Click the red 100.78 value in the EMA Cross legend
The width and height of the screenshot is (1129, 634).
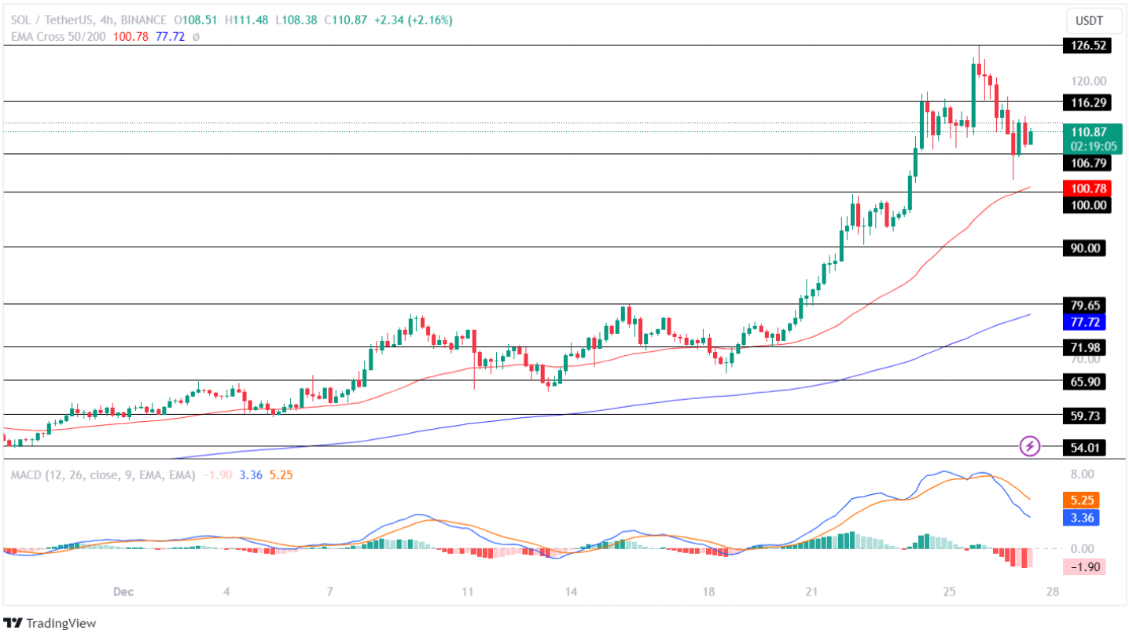[x=131, y=37]
